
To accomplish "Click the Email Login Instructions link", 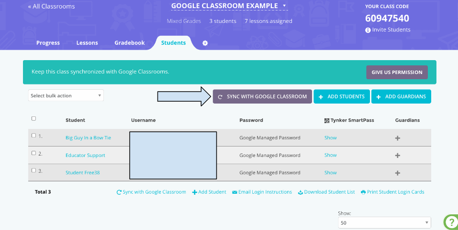I will [x=265, y=192].
